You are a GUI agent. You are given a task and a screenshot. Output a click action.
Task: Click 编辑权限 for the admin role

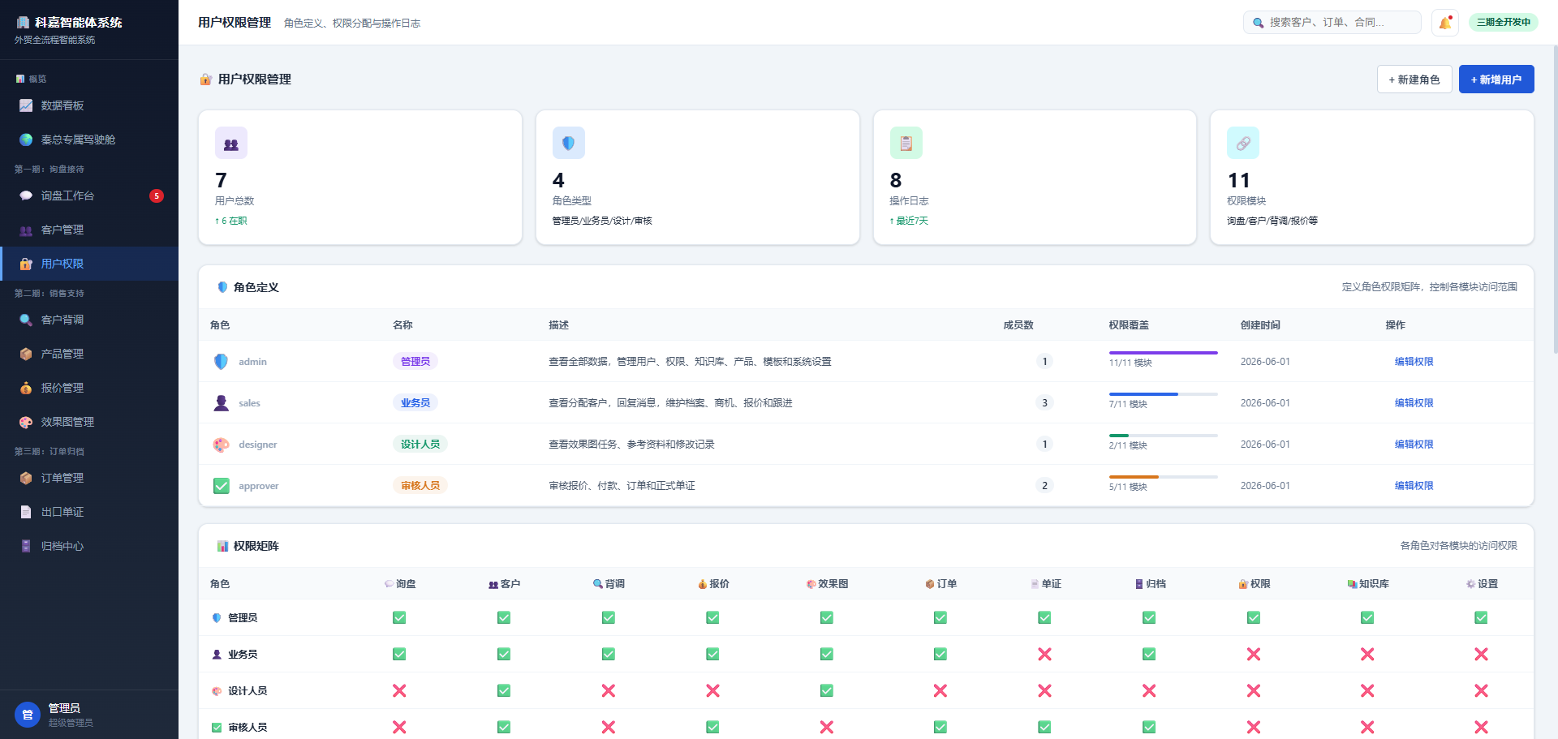click(1414, 362)
